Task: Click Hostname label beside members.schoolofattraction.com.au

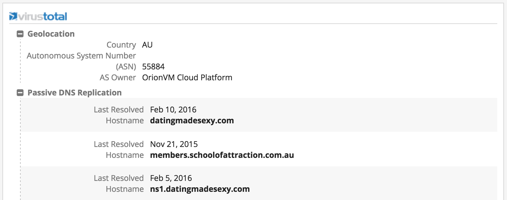Action: pos(125,155)
